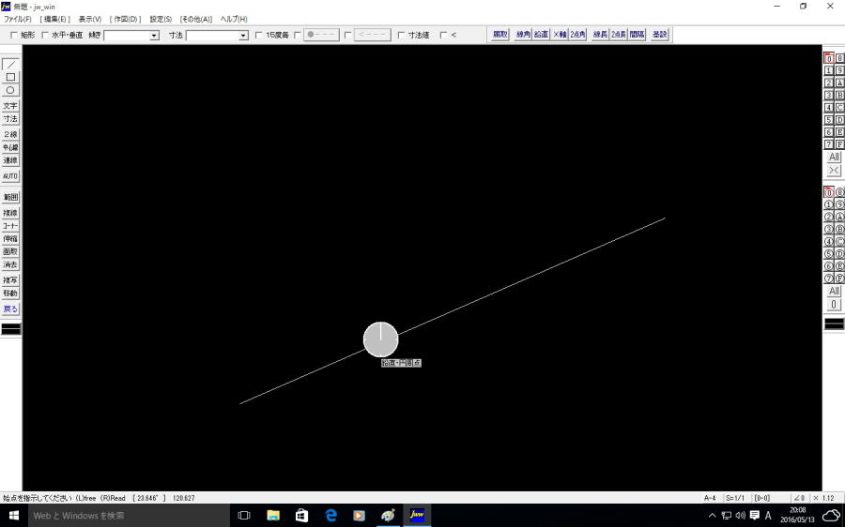Select square layer F button

click(839, 144)
